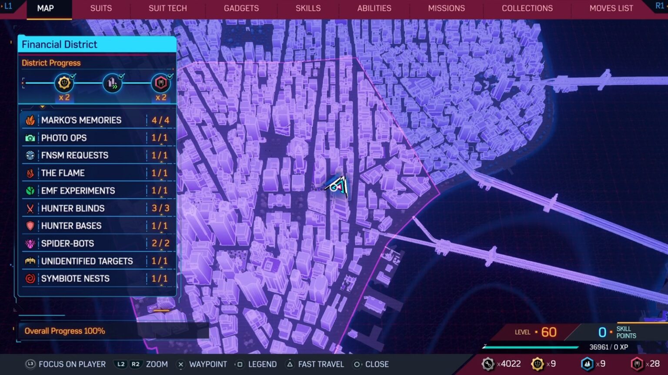
Task: Click the Skill Points counter
Action: pos(617,332)
